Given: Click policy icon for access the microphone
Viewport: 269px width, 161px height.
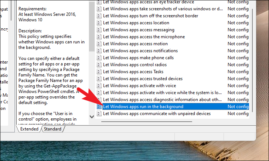Looking at the screenshot, I should point(99,37).
